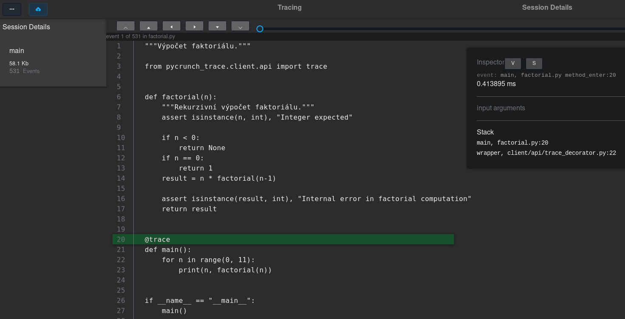Click the event timeline slider handle
Image resolution: width=625 pixels, height=319 pixels.
pos(260,29)
